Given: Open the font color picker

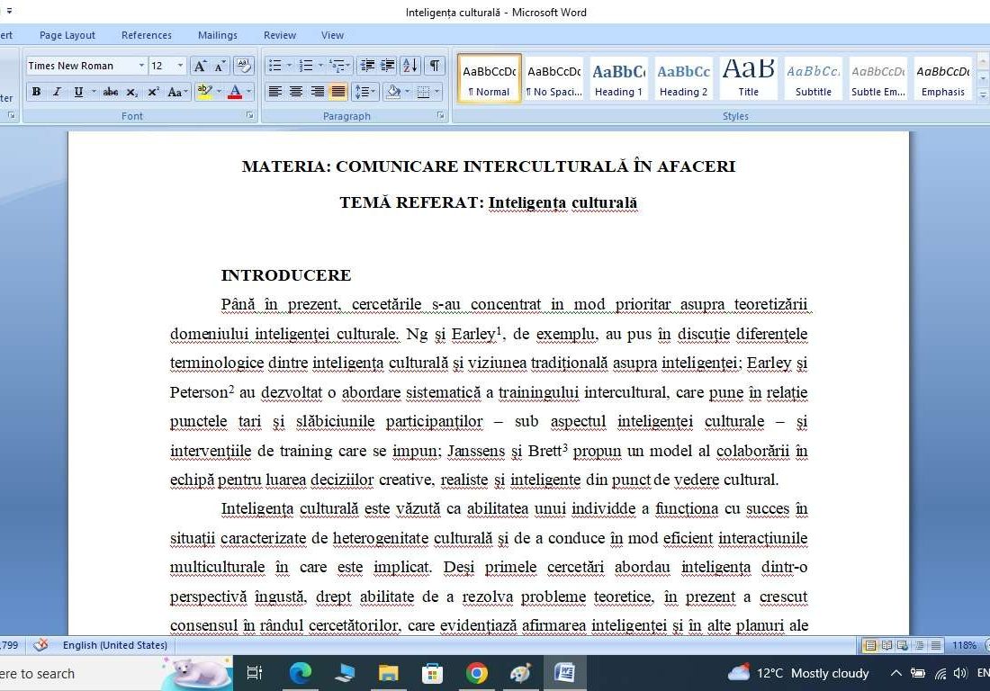Looking at the screenshot, I should click(247, 91).
